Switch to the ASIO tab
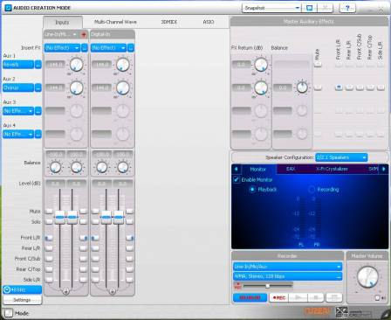The image size is (391, 320). 209,22
